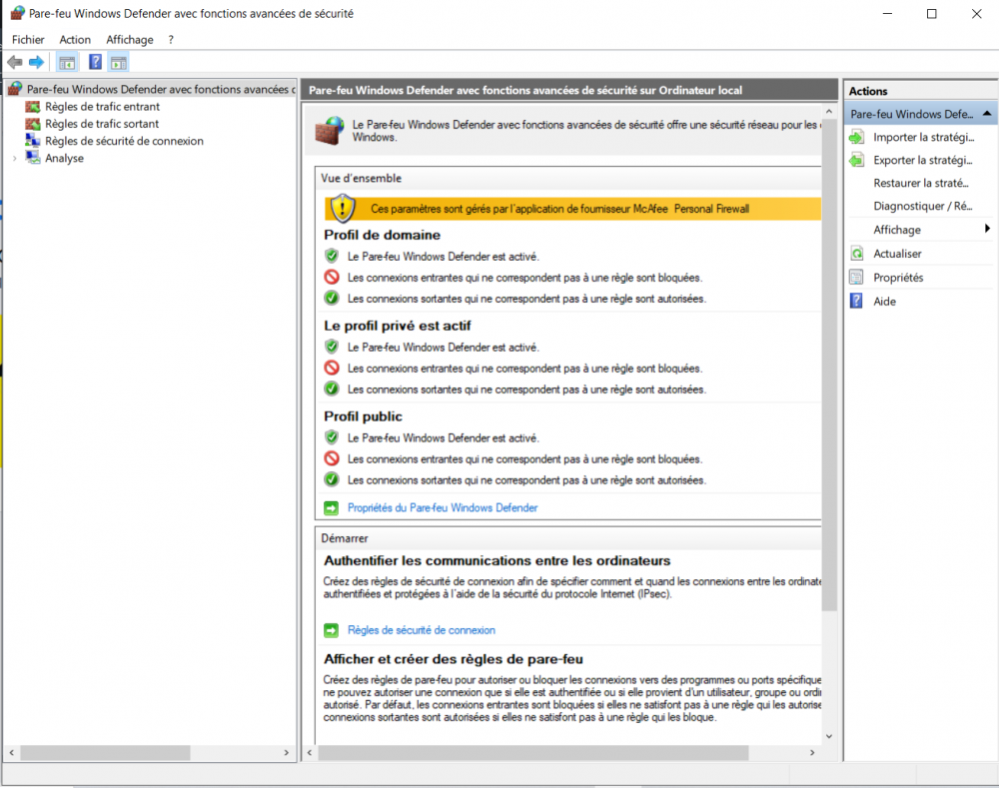The height and width of the screenshot is (788, 999).
Task: Open the Action menu
Action: pyautogui.click(x=75, y=39)
